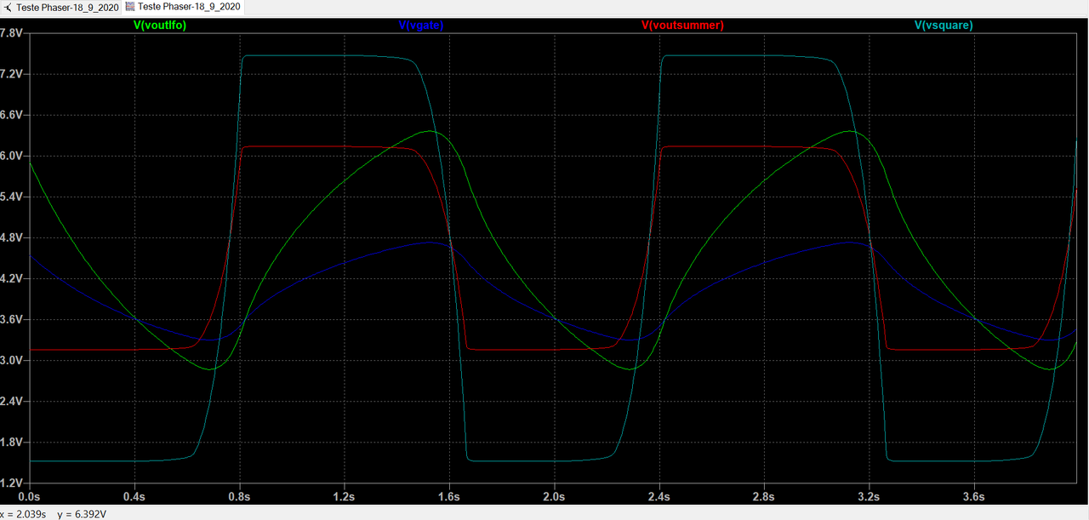Viewport: 1089px width, 520px height.
Task: Click the 1.6s time axis label
Action: tap(449, 496)
